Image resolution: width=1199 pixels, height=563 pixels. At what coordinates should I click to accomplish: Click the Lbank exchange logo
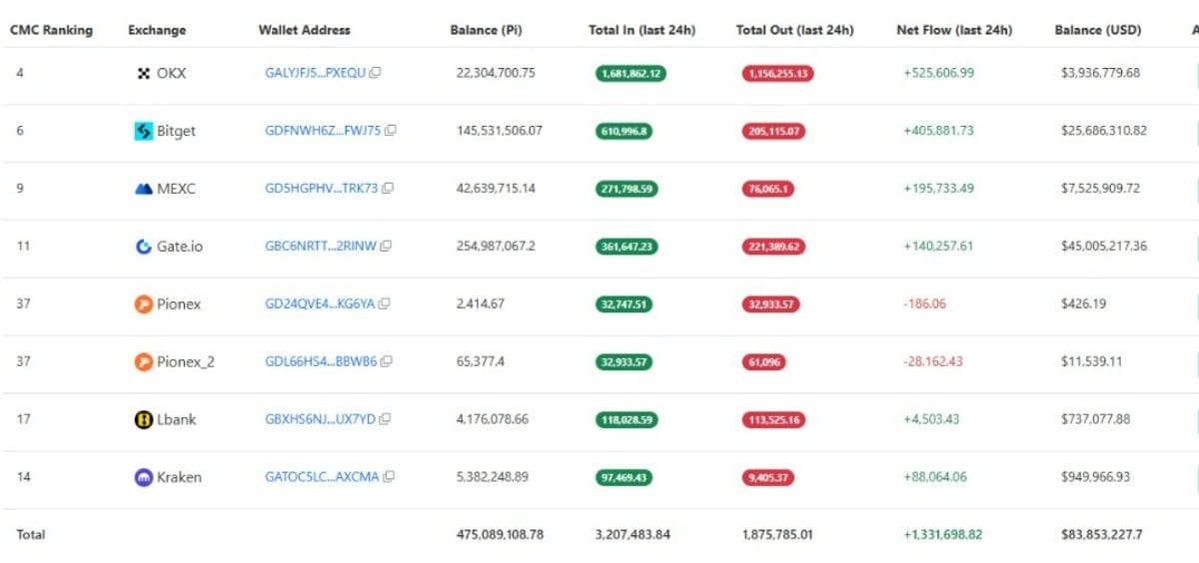[144, 419]
